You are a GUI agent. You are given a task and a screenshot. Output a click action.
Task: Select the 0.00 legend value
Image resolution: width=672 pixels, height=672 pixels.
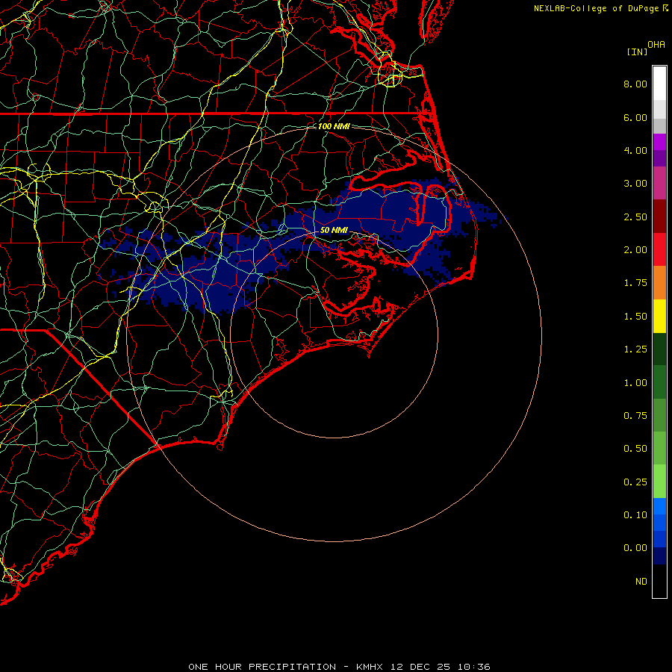[x=635, y=548]
